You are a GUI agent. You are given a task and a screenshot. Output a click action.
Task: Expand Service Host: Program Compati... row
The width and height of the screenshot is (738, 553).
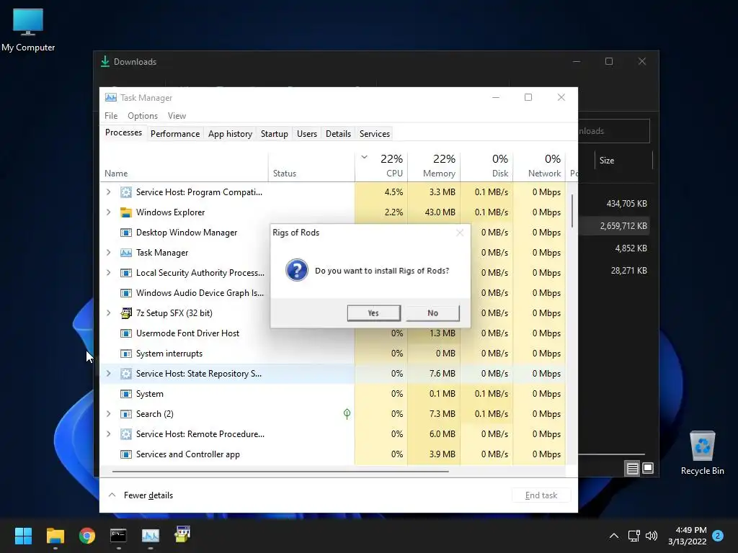(x=109, y=192)
